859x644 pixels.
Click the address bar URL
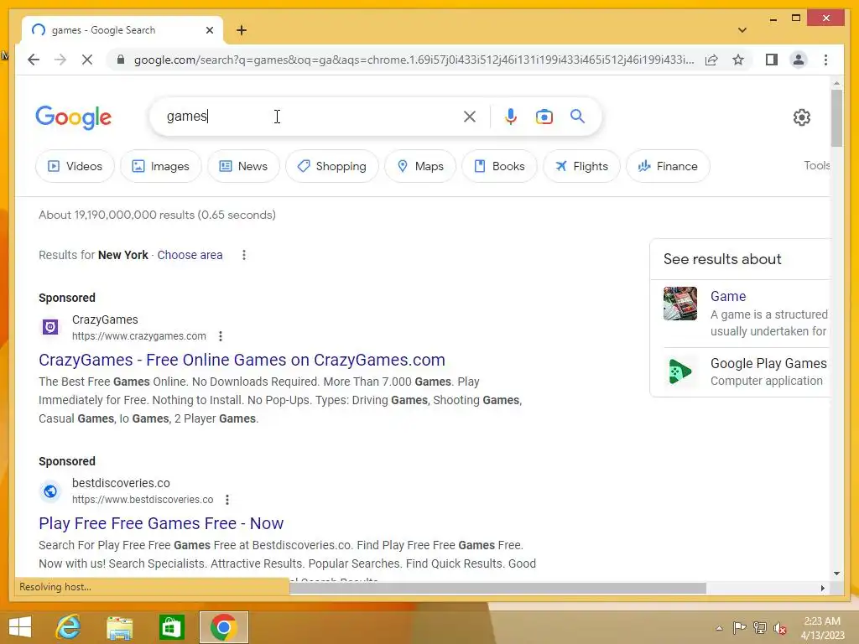coord(414,60)
